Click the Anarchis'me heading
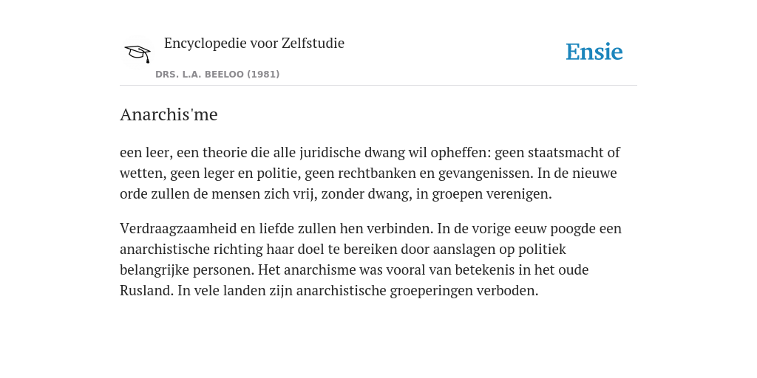The width and height of the screenshot is (757, 378). [169, 114]
